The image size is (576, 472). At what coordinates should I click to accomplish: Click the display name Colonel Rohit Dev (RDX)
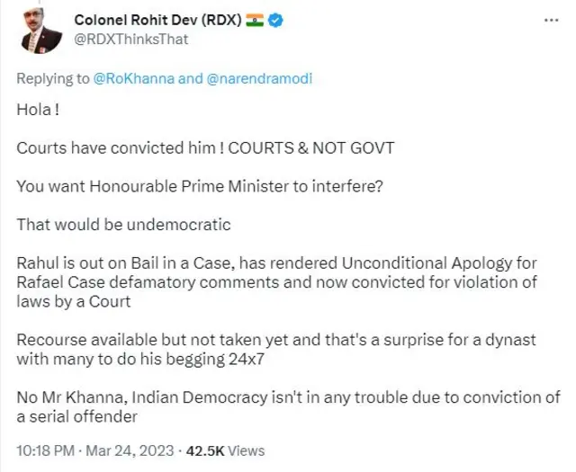pos(157,21)
